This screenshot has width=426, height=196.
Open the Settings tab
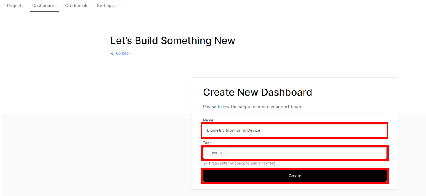[105, 6]
